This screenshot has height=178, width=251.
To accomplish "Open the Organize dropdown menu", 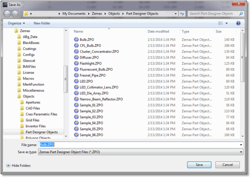I will click(x=16, y=23).
